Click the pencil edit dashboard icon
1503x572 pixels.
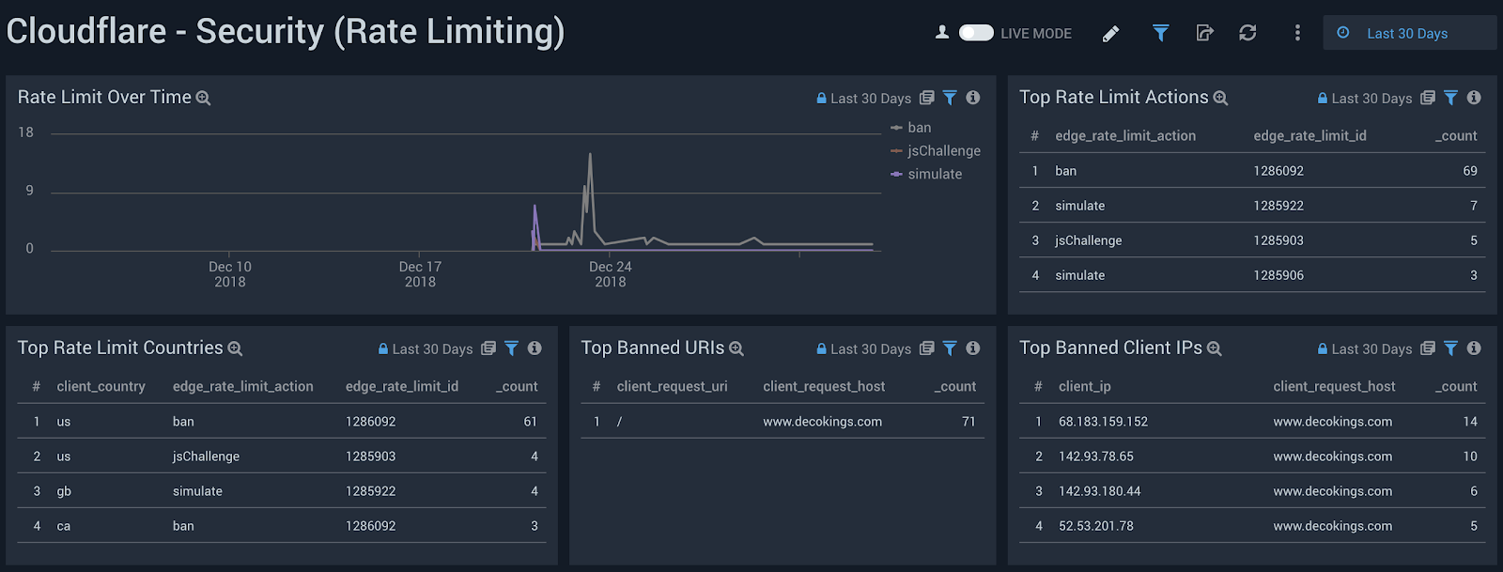[1110, 34]
